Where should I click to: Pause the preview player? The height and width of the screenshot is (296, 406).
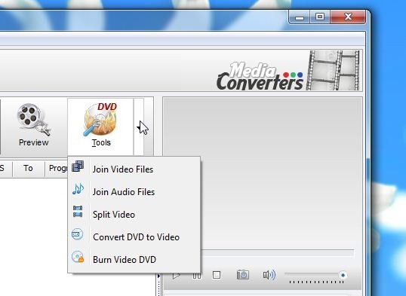point(197,276)
